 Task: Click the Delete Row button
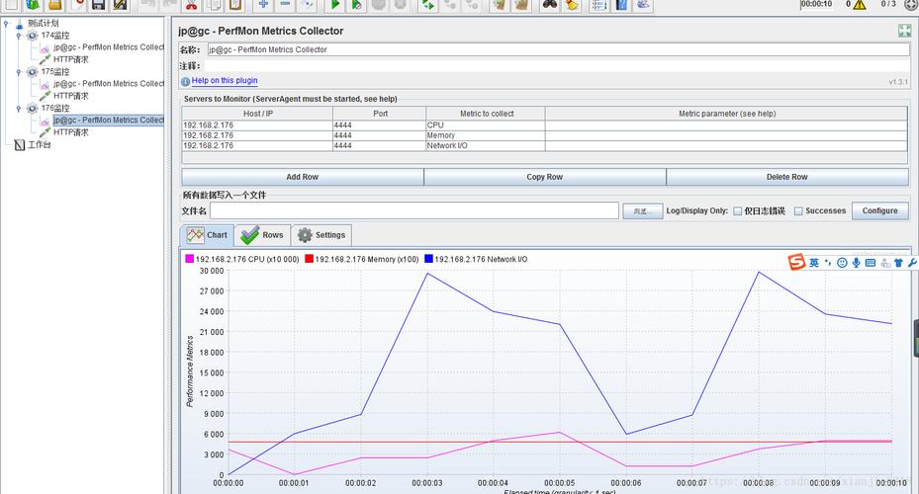point(787,177)
